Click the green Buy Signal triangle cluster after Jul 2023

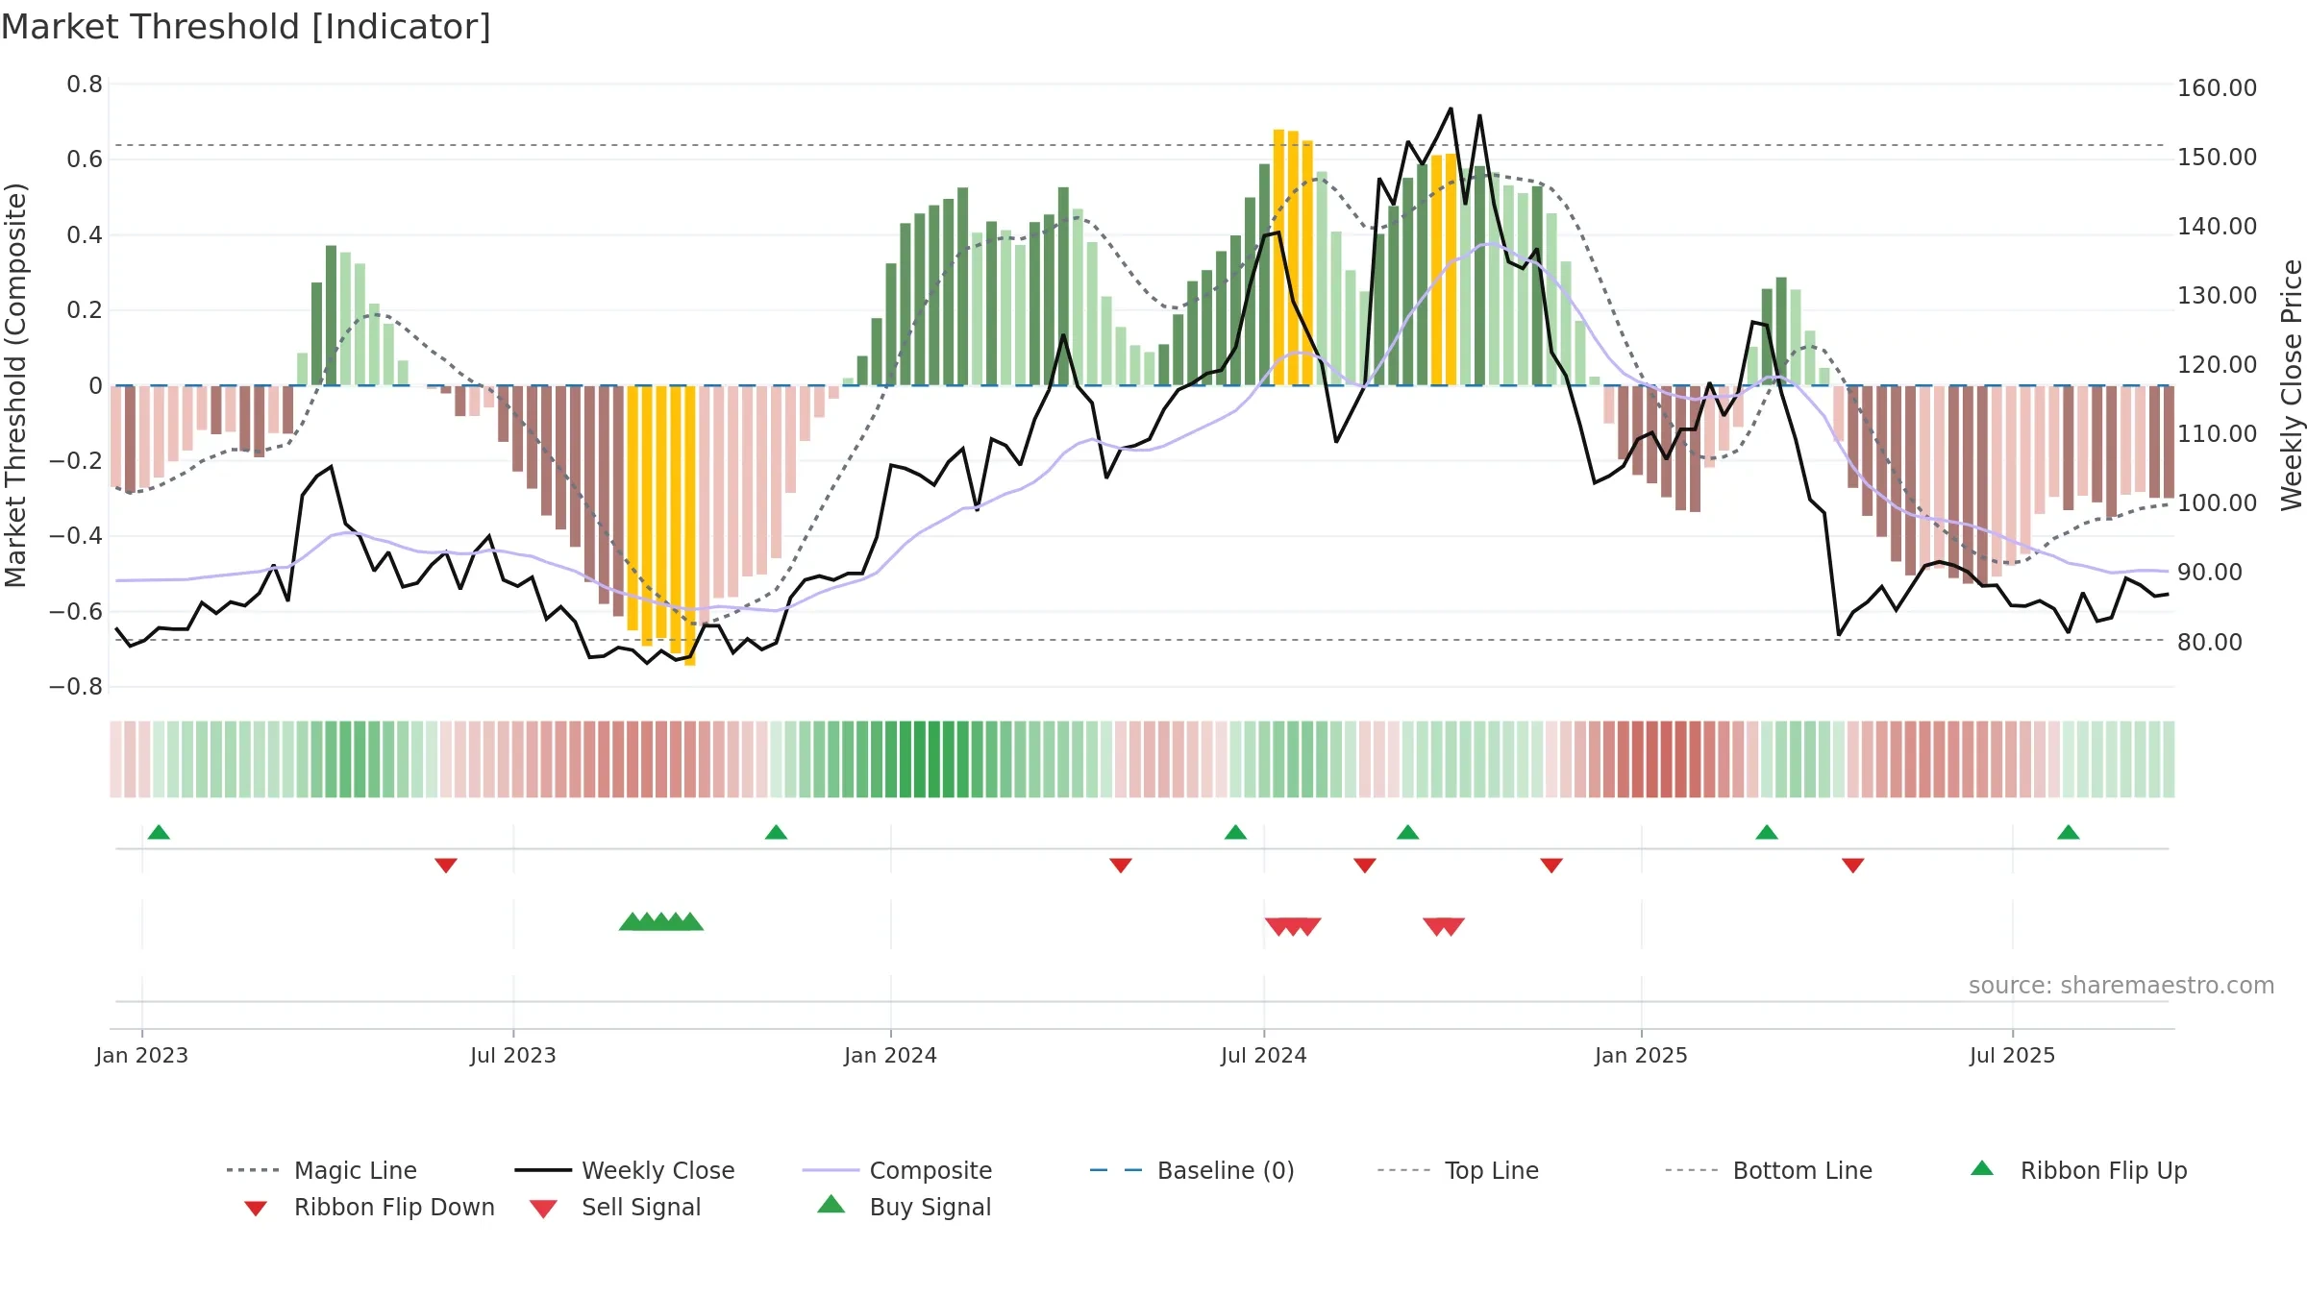[661, 922]
